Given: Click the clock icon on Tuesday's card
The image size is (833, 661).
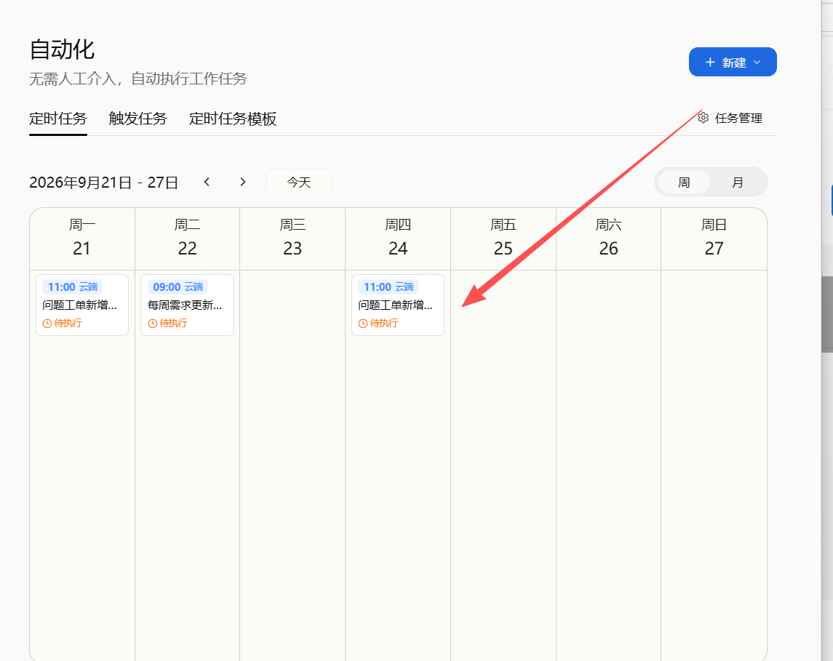Looking at the screenshot, I should click(153, 324).
